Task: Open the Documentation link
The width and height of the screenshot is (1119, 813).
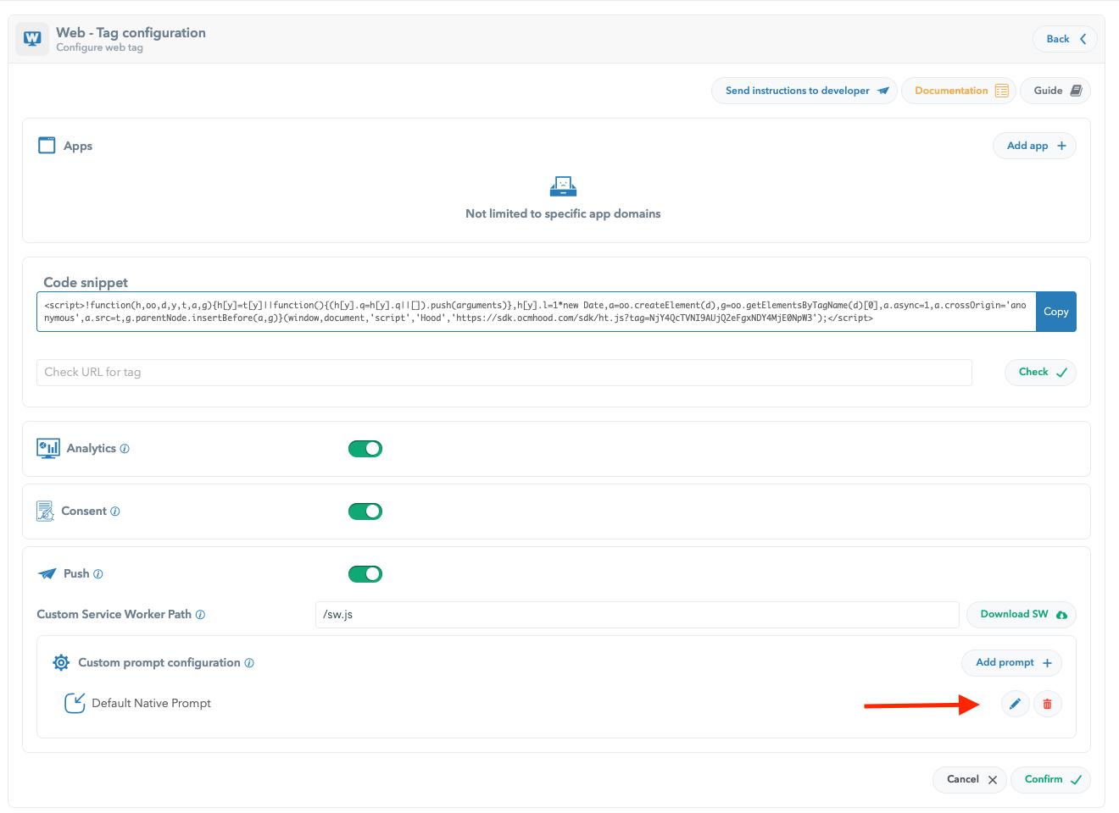Action: point(960,91)
